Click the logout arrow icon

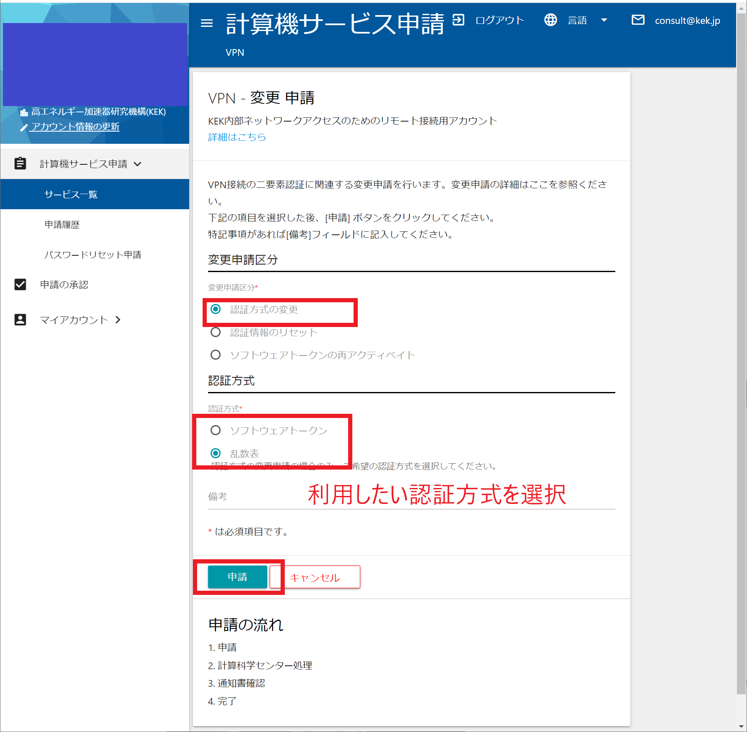(x=458, y=20)
